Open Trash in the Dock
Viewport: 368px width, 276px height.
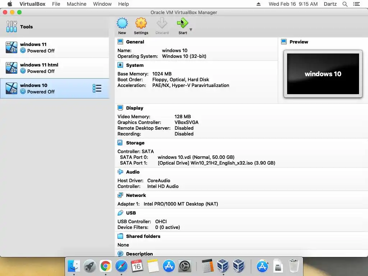294,266
